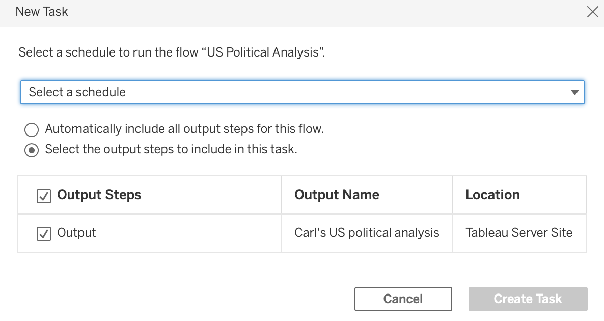
Task: Click the schedule dropdown's arrow icon
Action: 574,93
